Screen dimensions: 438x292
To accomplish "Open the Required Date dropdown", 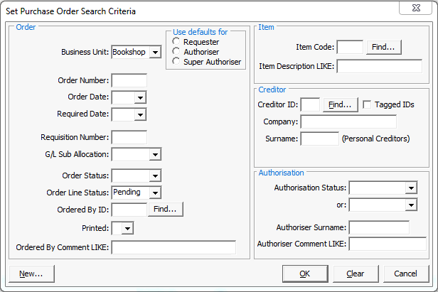I will click(140, 114).
